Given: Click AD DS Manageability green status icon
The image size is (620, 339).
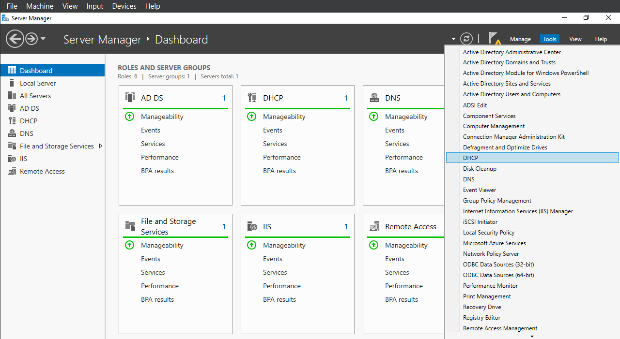Looking at the screenshot, I should pos(129,117).
